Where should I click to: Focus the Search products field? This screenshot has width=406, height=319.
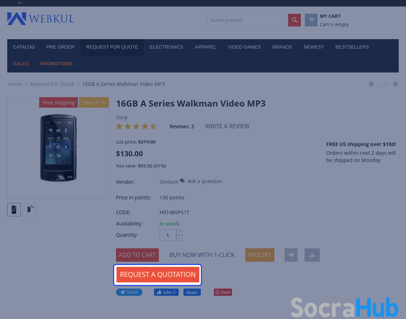(x=248, y=20)
